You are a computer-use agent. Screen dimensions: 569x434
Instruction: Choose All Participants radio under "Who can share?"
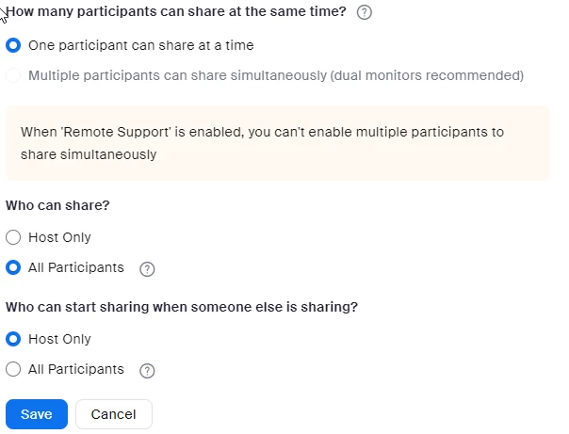[13, 268]
